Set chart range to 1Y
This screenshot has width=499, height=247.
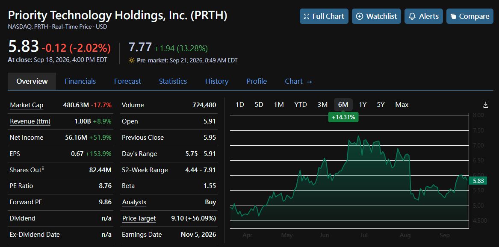click(363, 105)
